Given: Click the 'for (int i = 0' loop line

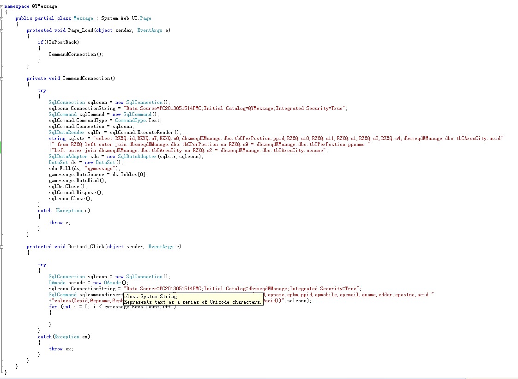Looking at the screenshot, I should [x=112, y=307].
